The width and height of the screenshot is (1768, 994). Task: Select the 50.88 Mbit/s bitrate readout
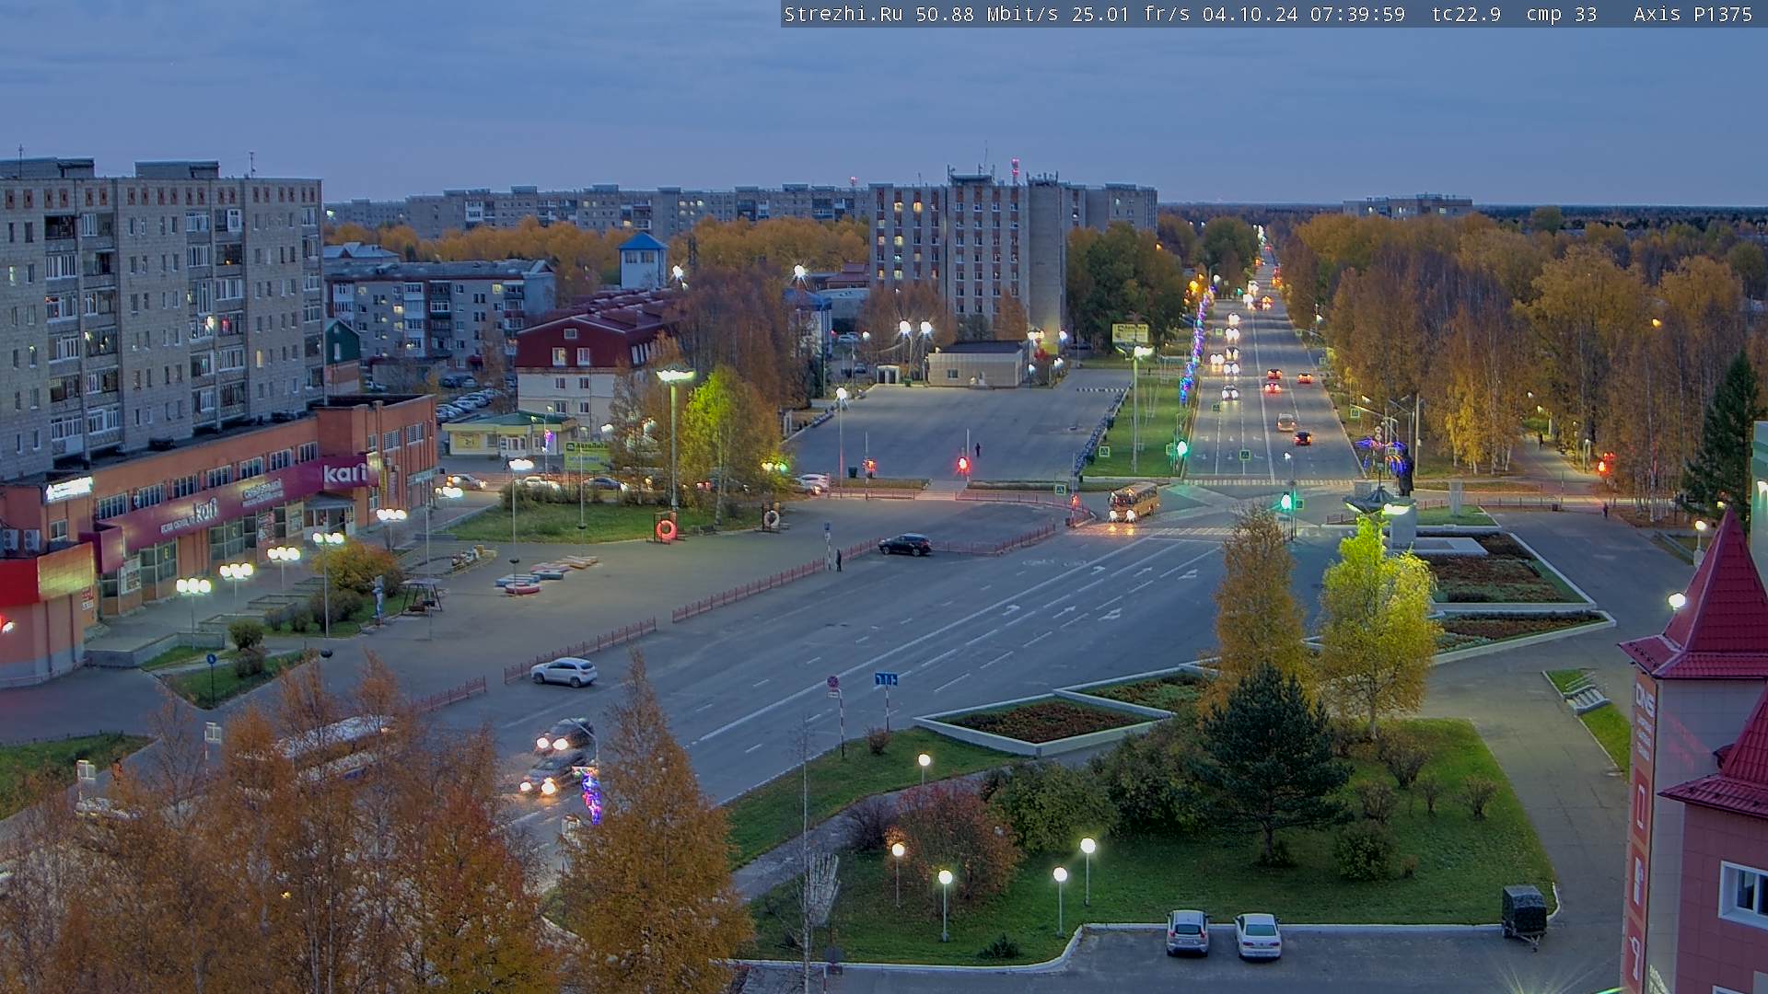[987, 14]
